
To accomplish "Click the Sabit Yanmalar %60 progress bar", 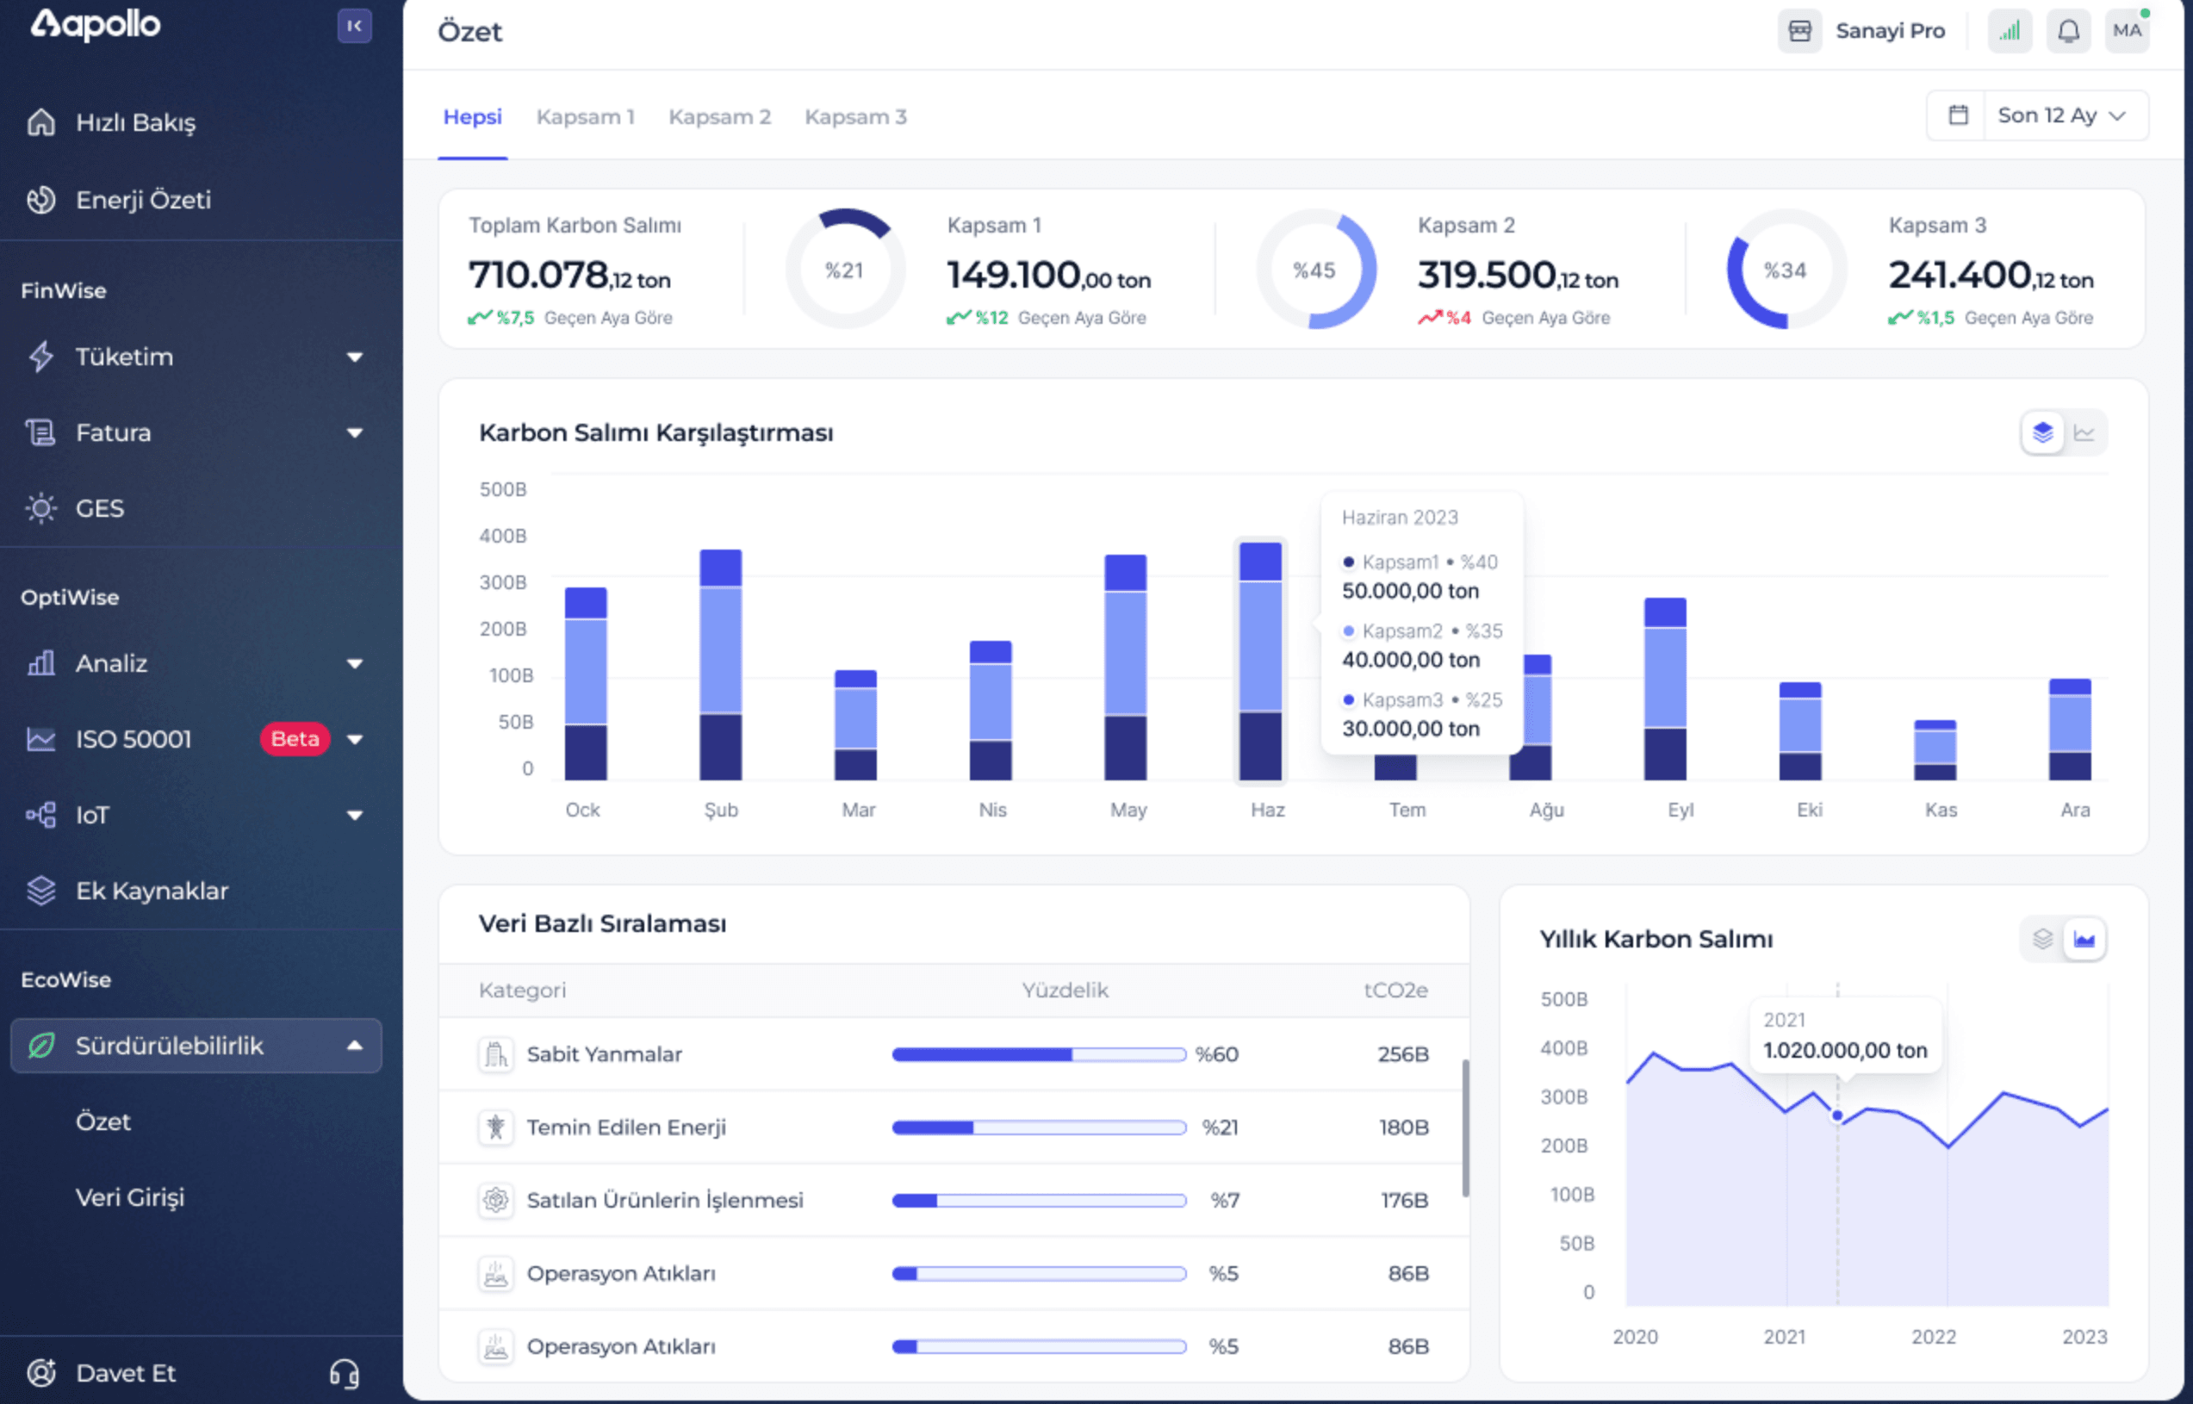I will 1039,1055.
